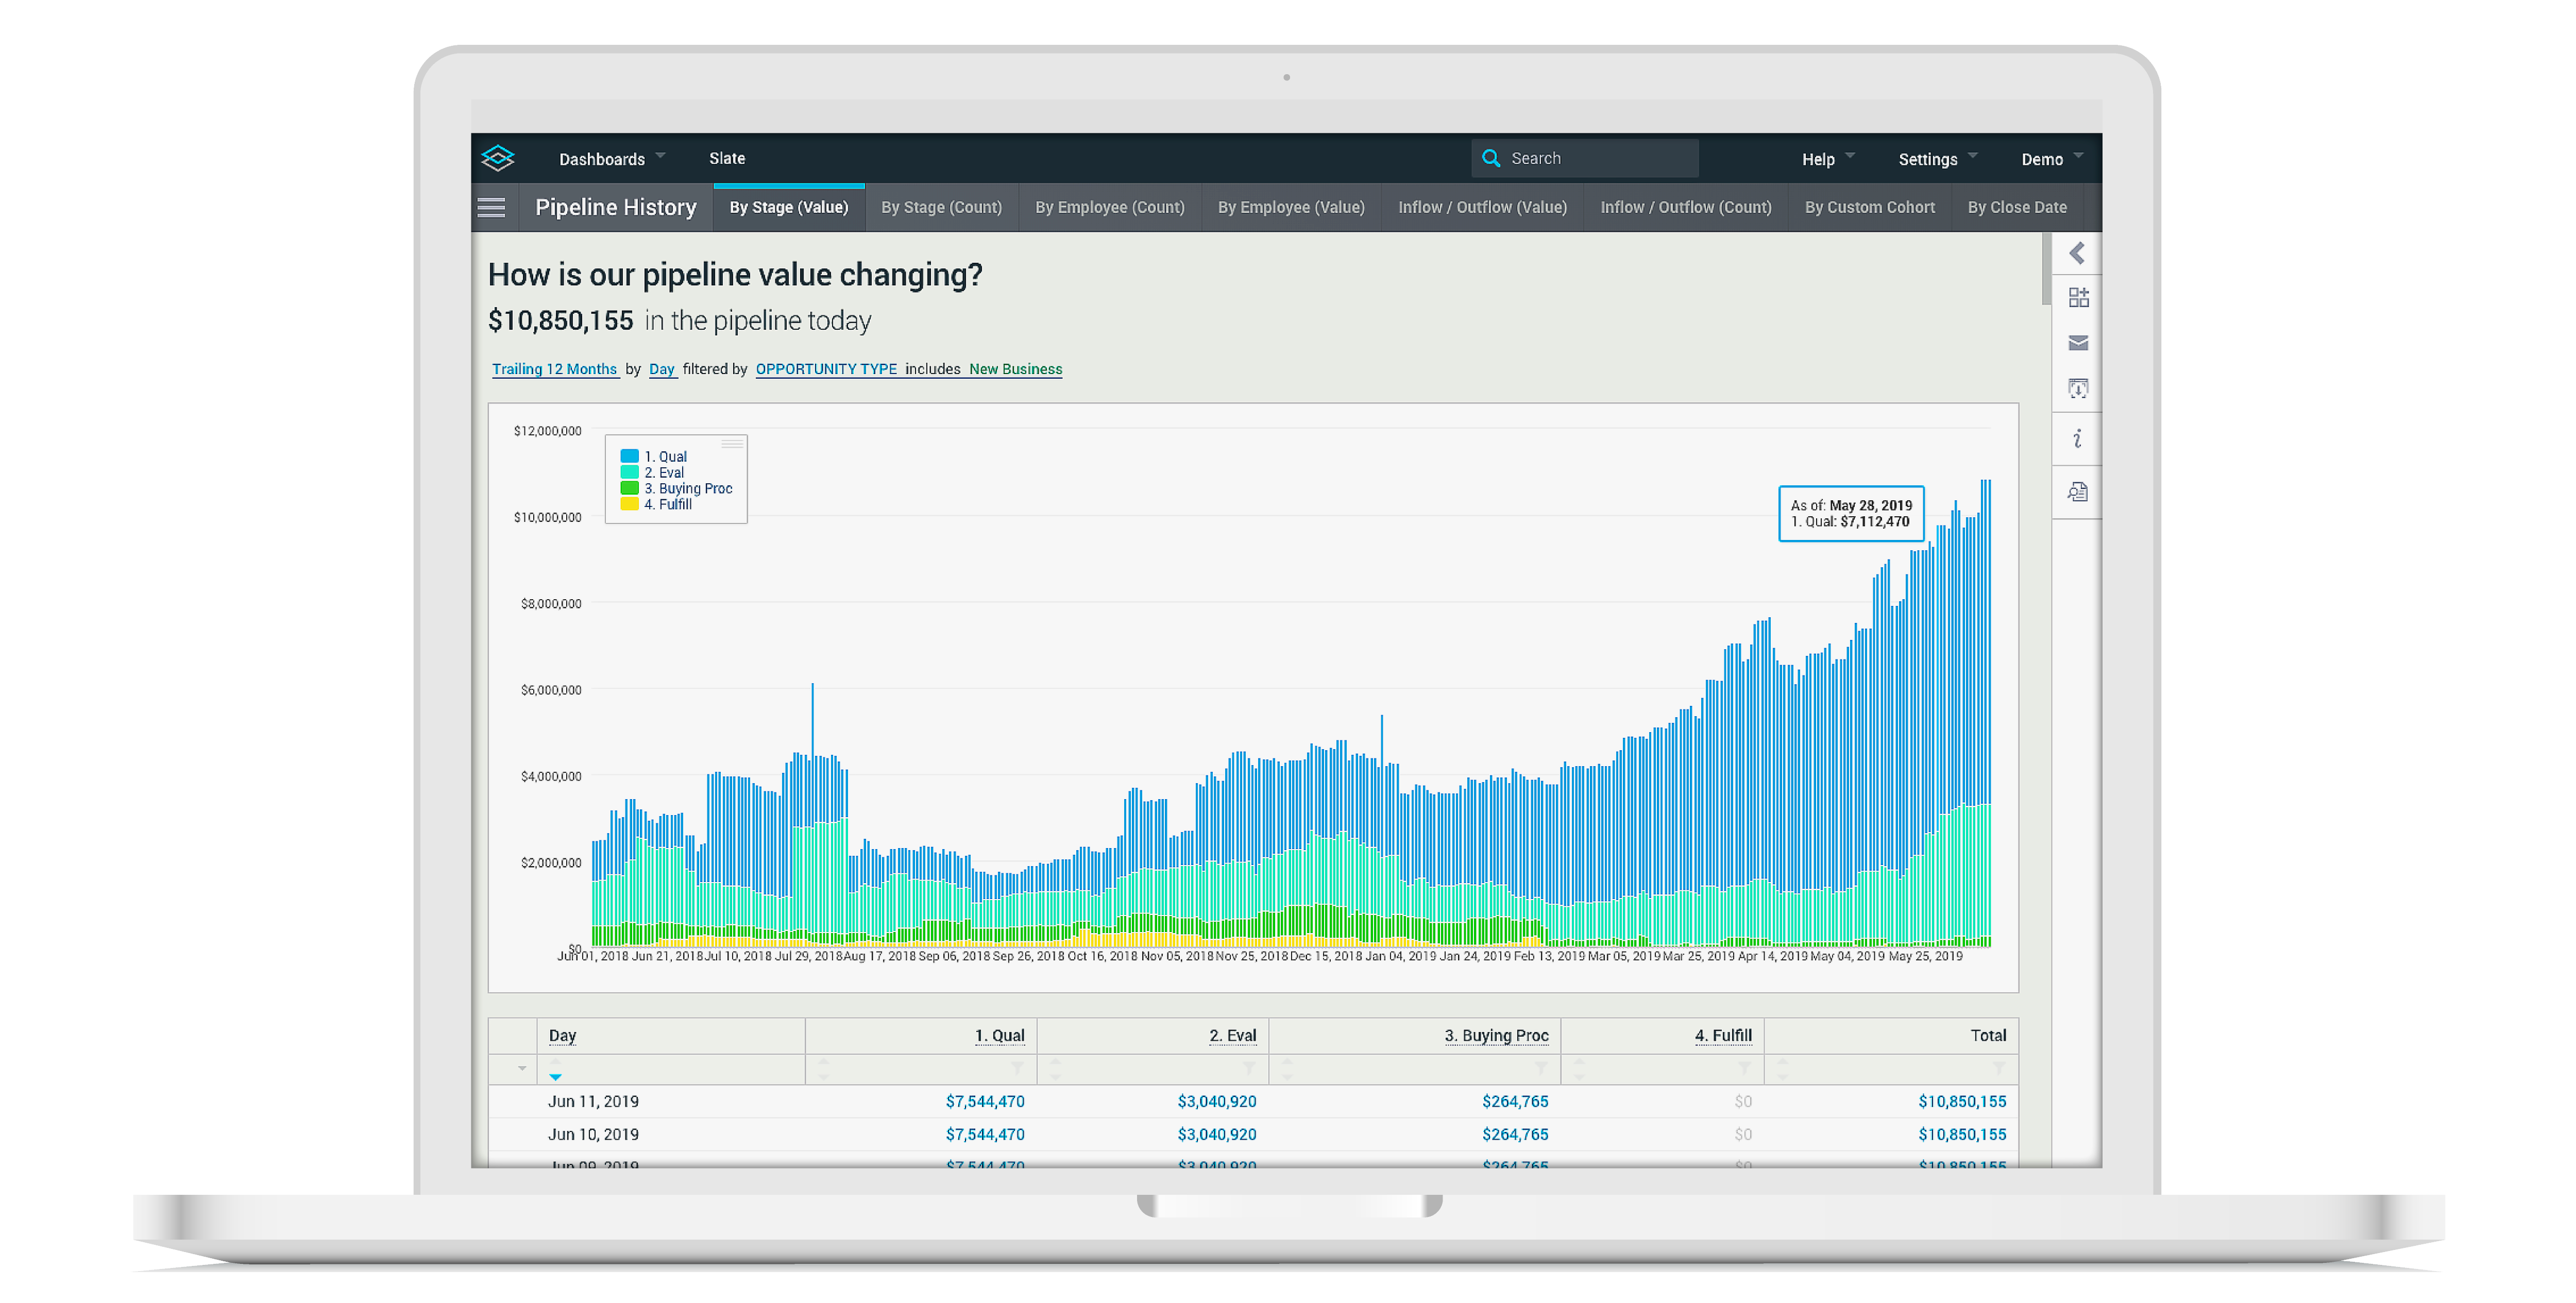Open the Settings dropdown menu
The width and height of the screenshot is (2576, 1303).
coord(1937,158)
